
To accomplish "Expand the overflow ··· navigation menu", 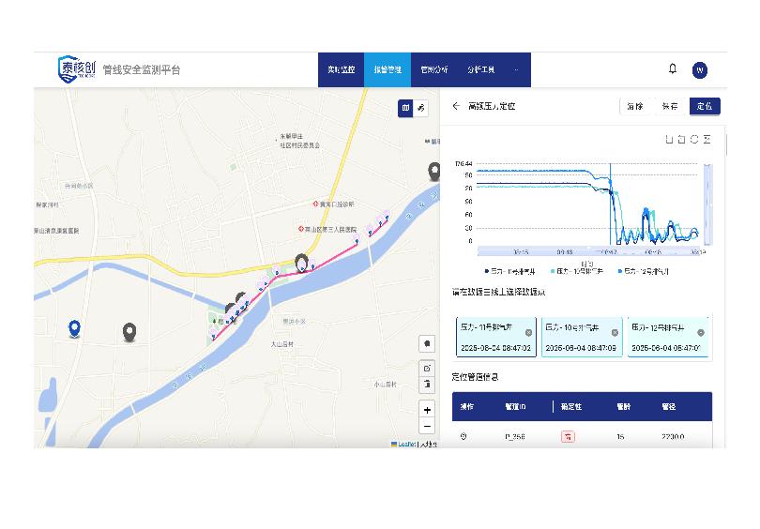I will [516, 69].
